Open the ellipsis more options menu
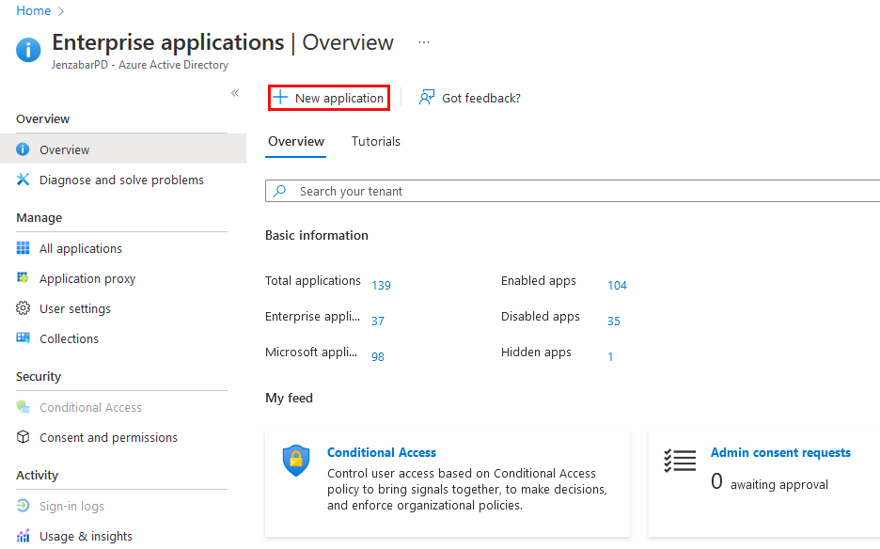 coord(424,42)
